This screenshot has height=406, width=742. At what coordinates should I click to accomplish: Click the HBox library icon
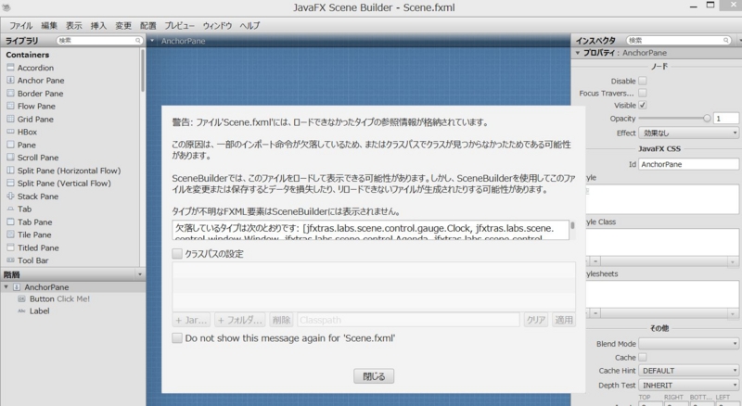click(10, 132)
